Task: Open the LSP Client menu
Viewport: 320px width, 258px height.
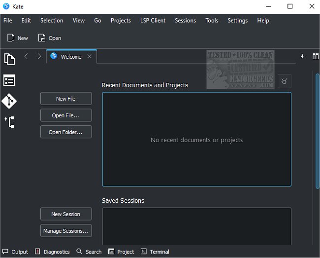Action: 153,20
